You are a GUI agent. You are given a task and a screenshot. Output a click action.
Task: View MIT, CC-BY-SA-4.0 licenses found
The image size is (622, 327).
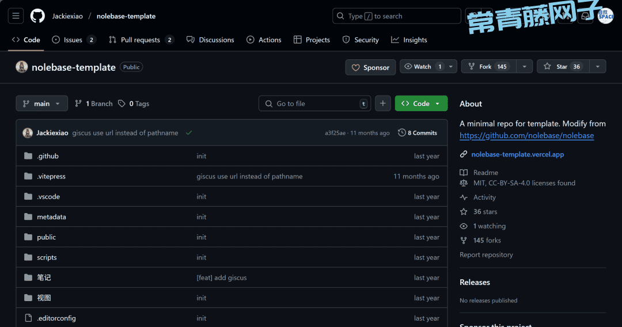tap(525, 182)
